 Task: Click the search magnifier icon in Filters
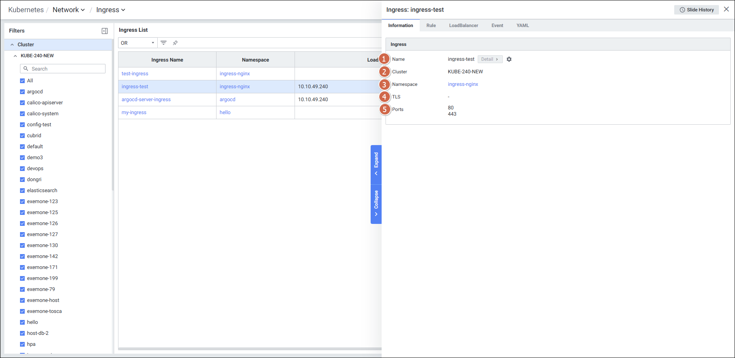click(26, 69)
